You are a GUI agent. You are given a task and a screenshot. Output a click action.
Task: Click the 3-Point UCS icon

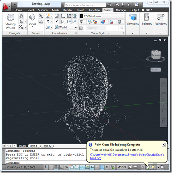point(75,22)
